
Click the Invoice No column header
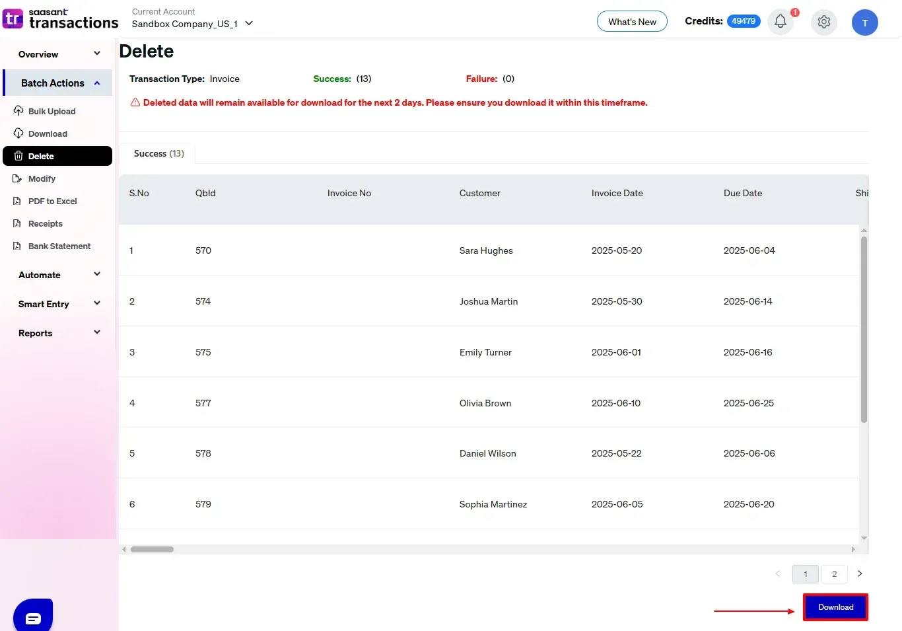click(x=349, y=193)
